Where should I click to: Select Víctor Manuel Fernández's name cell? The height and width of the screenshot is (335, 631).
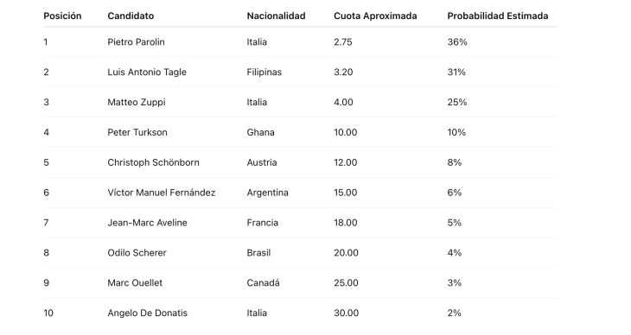click(162, 193)
